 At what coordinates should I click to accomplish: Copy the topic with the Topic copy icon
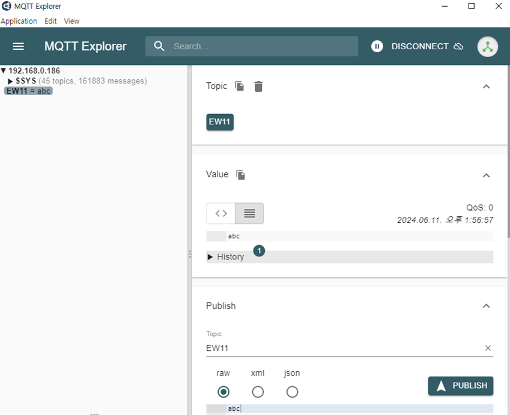tap(240, 86)
